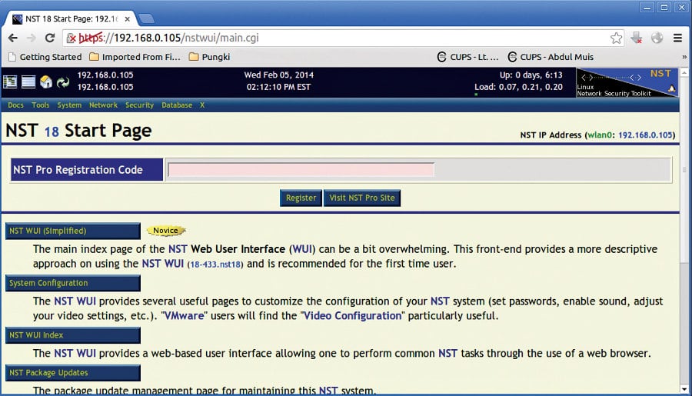692x396 pixels.
Task: Open the System Configuration button
Action: point(73,283)
